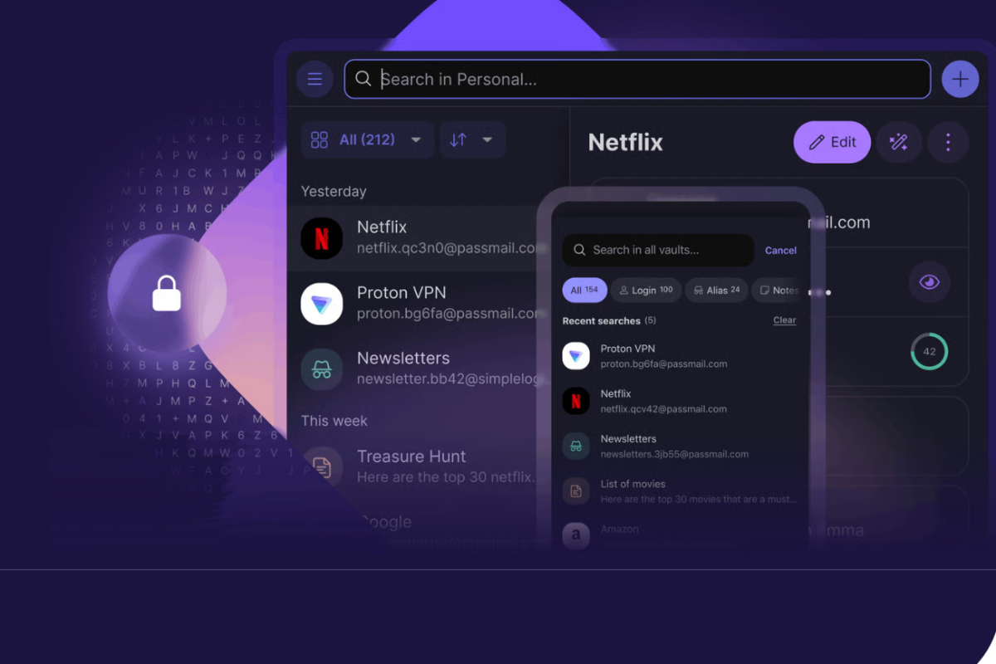Click the Newsletters alias icon in the phone list
Screen dimensions: 996x664
point(576,446)
